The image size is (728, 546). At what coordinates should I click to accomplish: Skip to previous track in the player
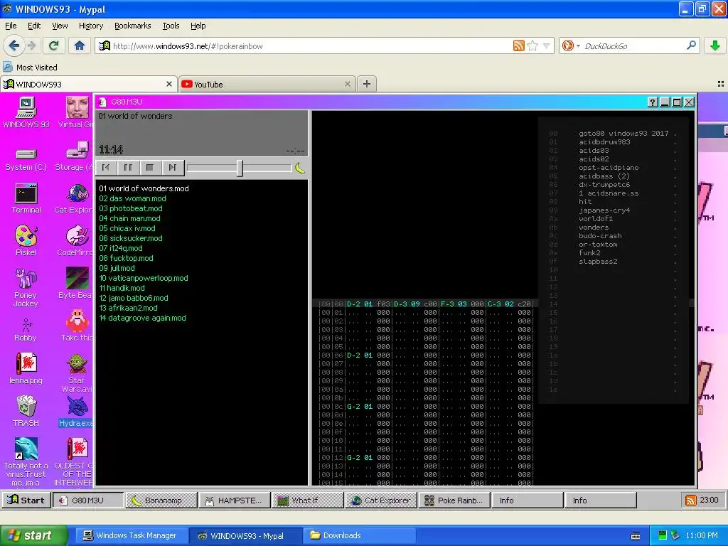[106, 168]
